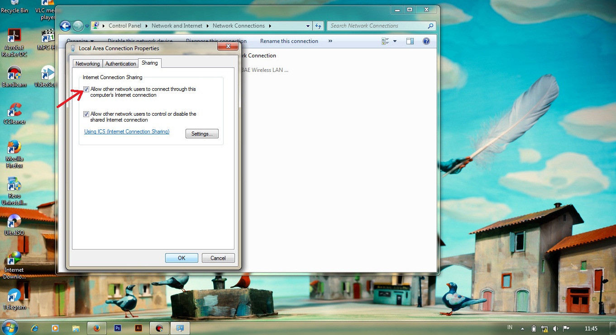Uncheck Allow users to control shared connection
616x335 pixels.
pos(86,114)
